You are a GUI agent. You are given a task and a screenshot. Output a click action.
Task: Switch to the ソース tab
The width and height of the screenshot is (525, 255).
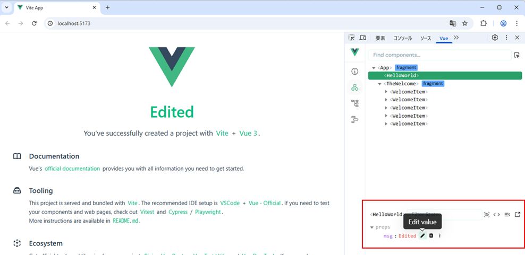click(426, 38)
